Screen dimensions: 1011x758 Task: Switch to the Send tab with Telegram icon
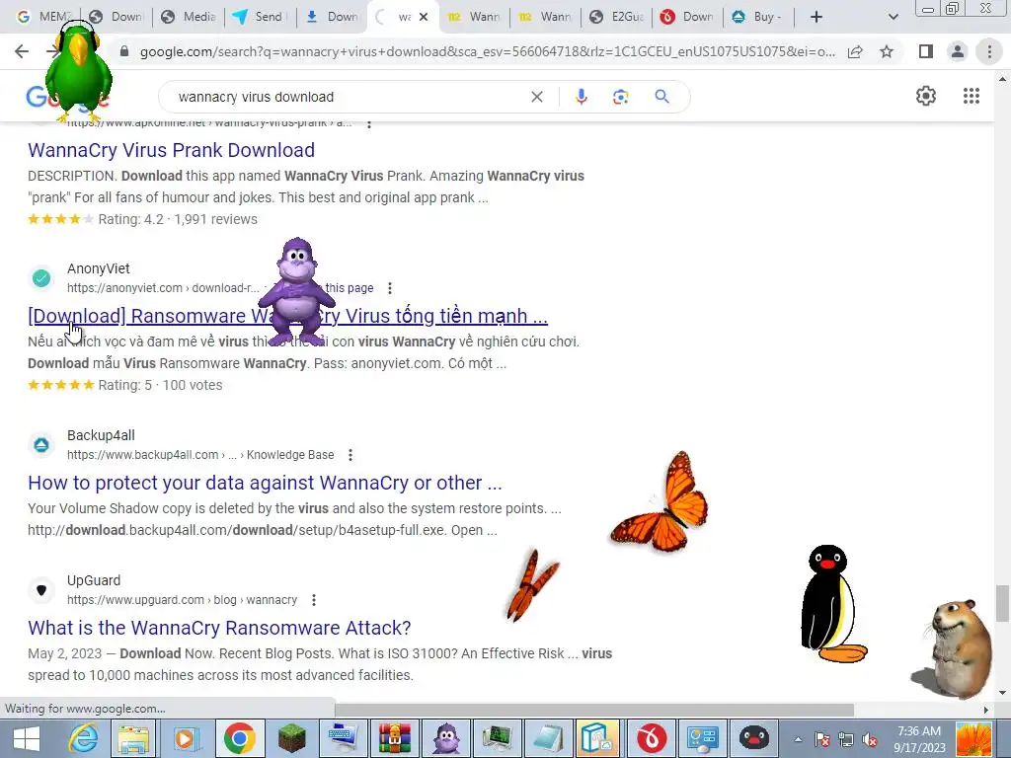click(x=261, y=17)
